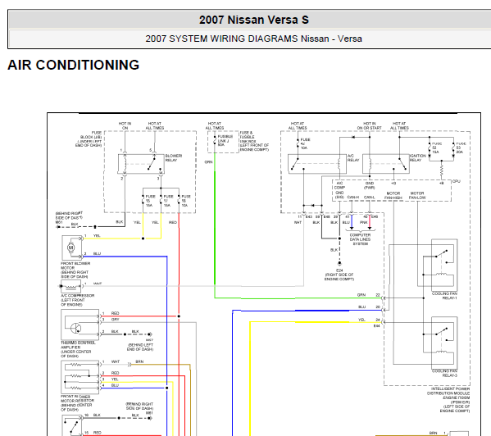Select the CAN-H label
491x436 pixels.
[x=353, y=198]
